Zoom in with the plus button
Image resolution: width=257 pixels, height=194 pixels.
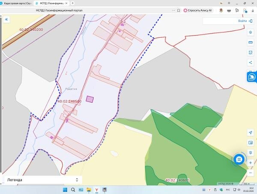(251, 163)
